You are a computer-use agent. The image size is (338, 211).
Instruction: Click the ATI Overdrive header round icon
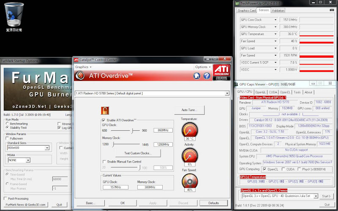[x=80, y=76]
